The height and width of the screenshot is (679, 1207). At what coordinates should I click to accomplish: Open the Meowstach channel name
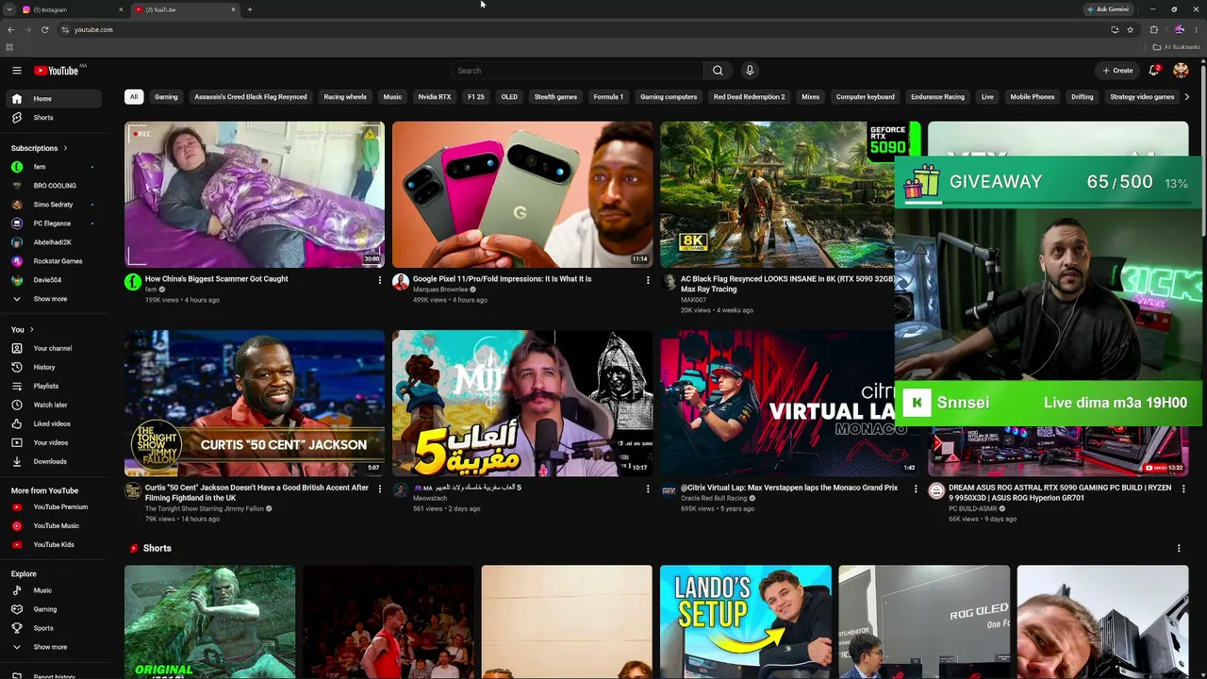point(430,498)
